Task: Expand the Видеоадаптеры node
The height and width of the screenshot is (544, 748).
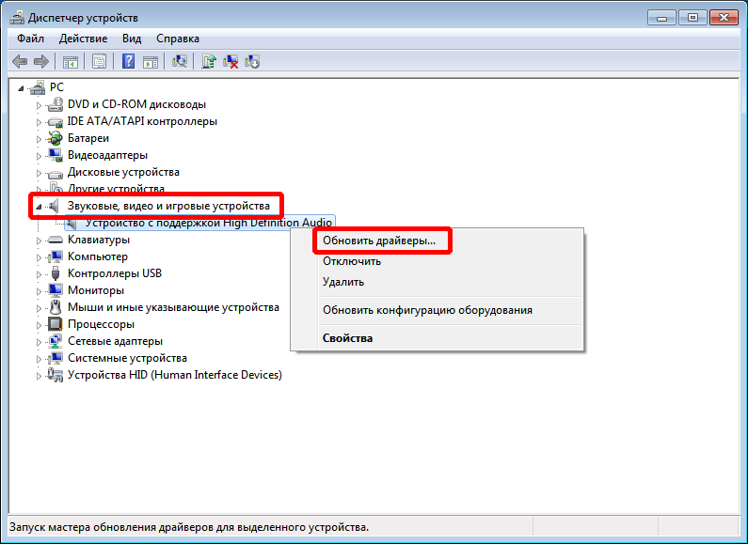Action: (x=39, y=156)
